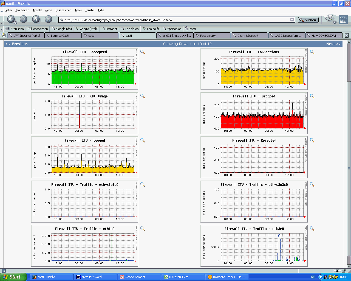The height and width of the screenshot is (281, 351).
Task: Open the Bearbeiten menu
Action: [22, 10]
